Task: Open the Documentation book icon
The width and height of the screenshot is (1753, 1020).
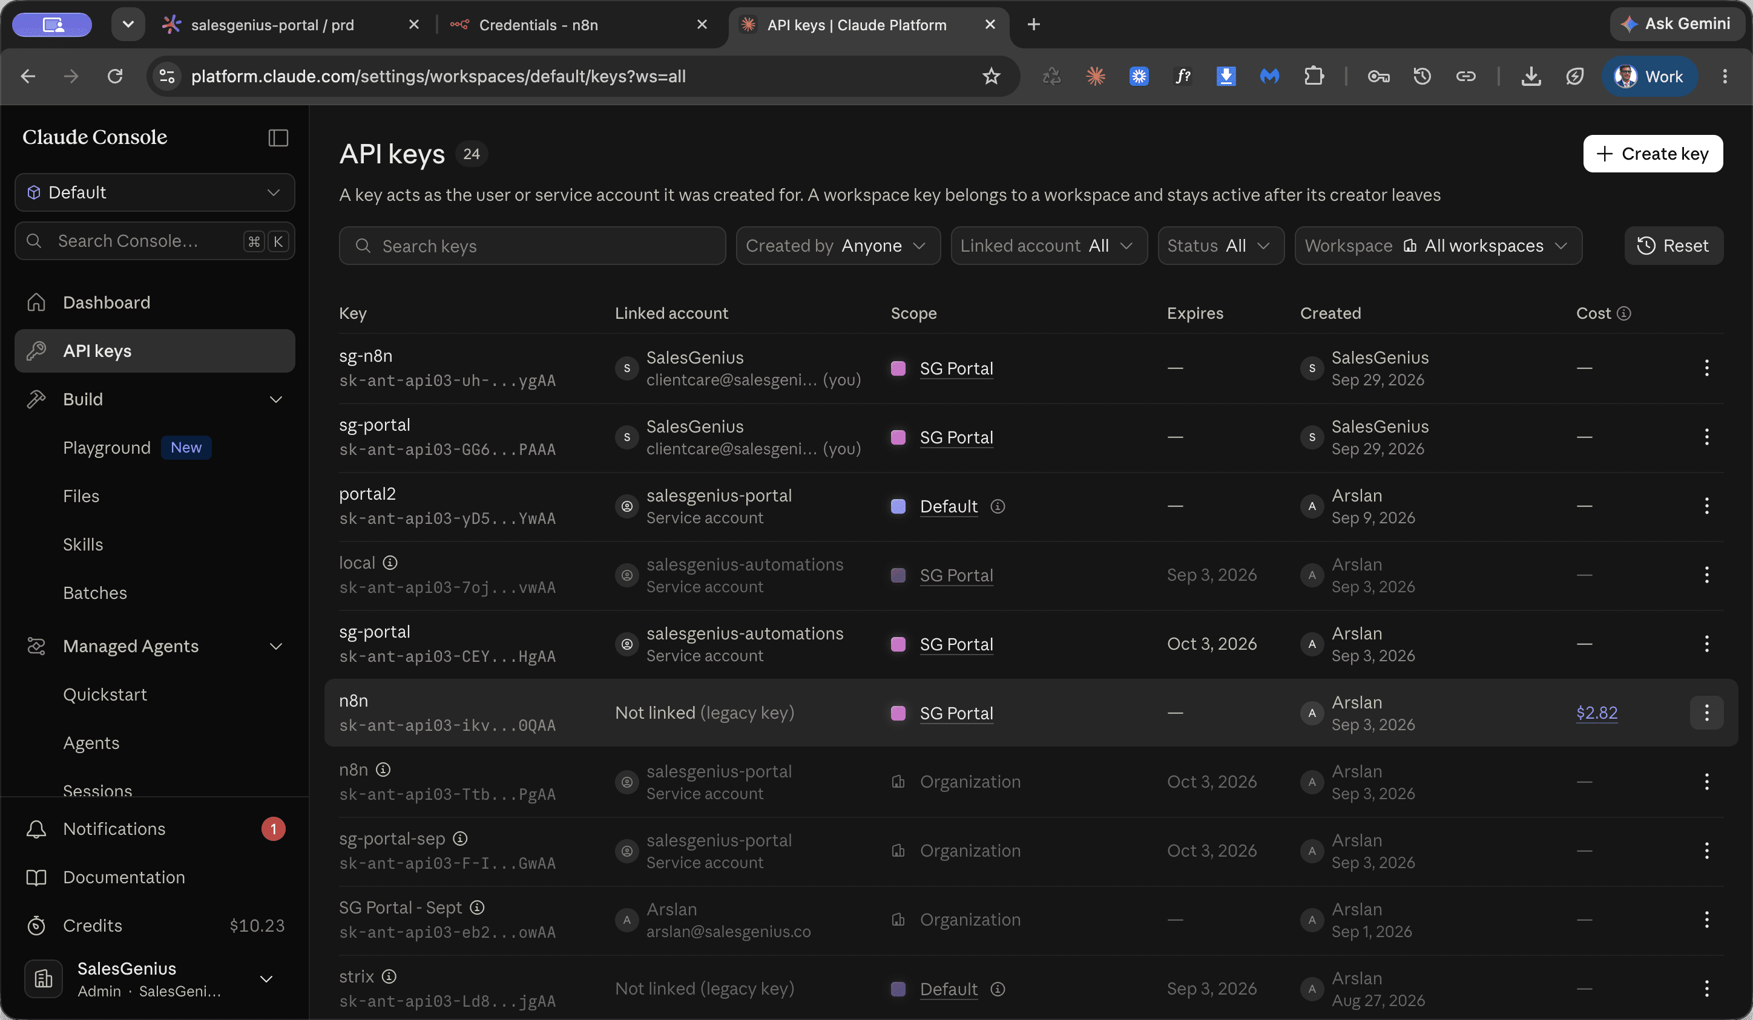Action: pos(36,877)
